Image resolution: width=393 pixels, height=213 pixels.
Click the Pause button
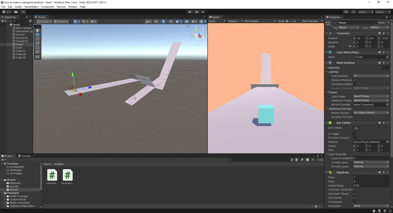(x=196, y=12)
